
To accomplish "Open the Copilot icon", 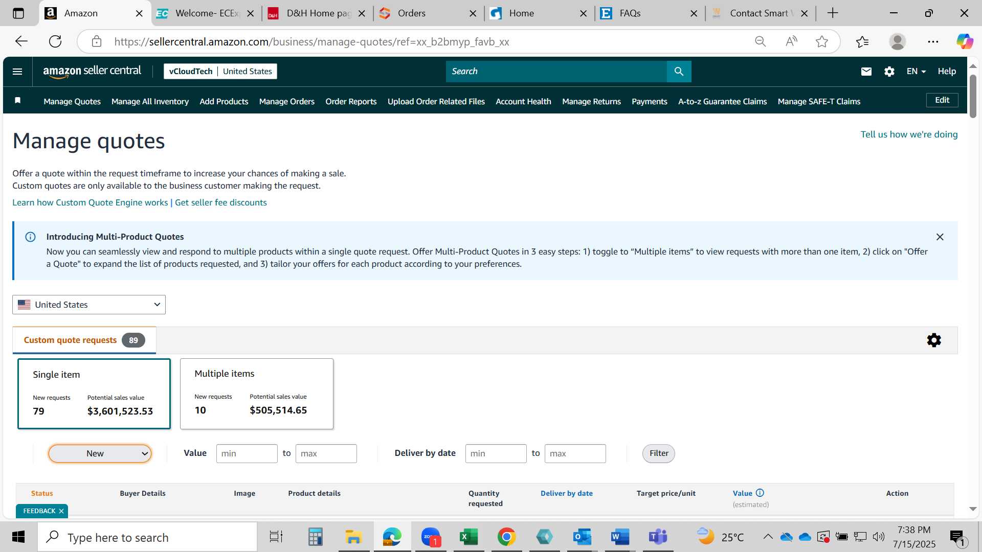I will (x=965, y=41).
